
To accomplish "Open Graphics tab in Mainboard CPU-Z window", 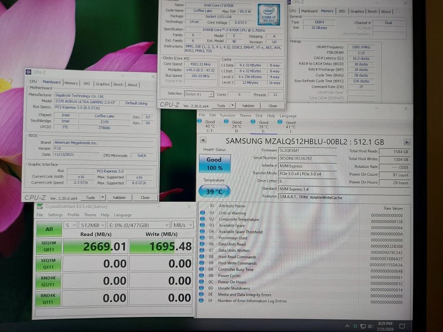I will tap(103, 84).
